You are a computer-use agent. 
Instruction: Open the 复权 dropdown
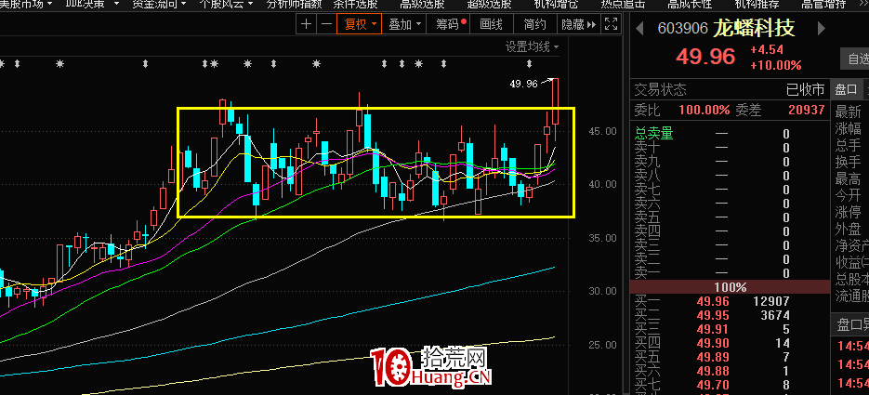tap(361, 24)
